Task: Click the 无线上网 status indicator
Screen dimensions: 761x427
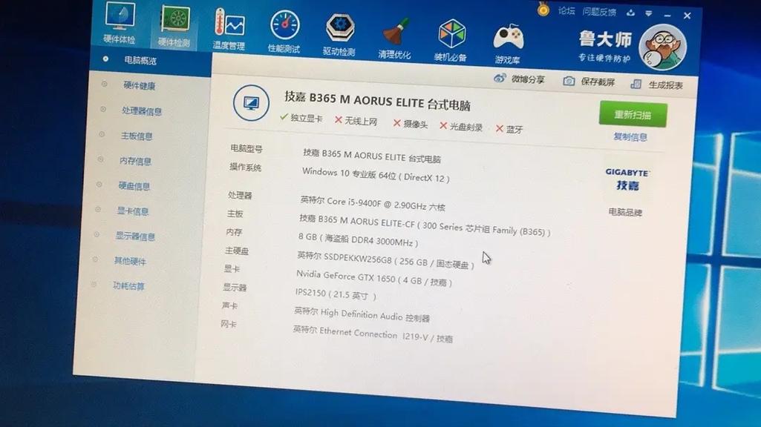Action: (356, 121)
